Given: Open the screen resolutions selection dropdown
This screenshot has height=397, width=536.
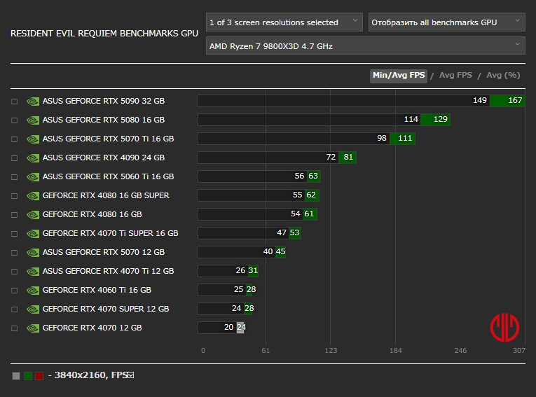Looking at the screenshot, I should coord(284,22).
